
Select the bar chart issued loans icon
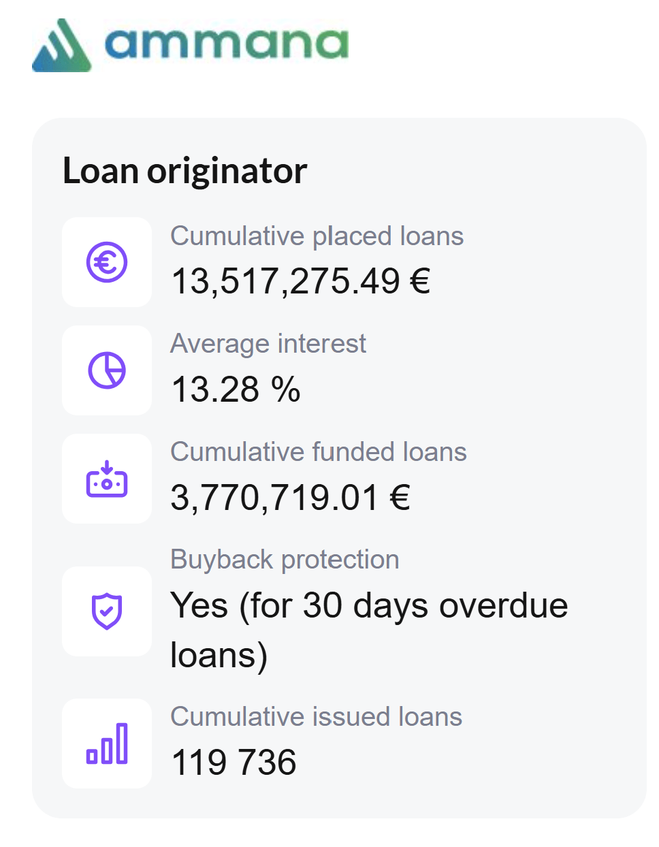point(107,744)
